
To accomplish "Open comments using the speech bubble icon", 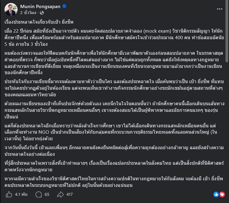I will (39, 195).
